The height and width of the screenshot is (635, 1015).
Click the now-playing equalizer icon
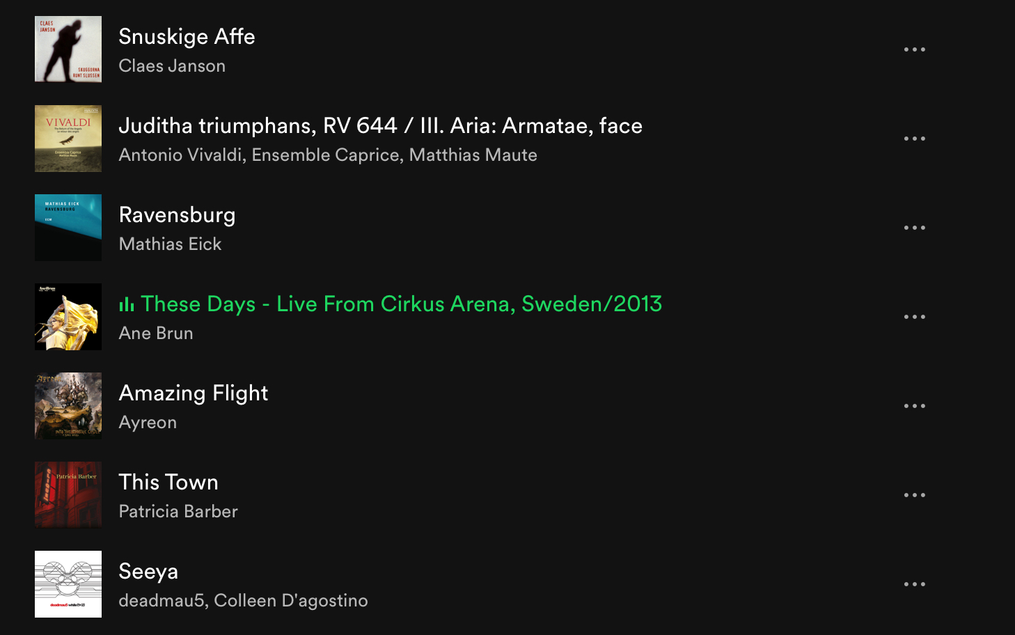coord(126,304)
